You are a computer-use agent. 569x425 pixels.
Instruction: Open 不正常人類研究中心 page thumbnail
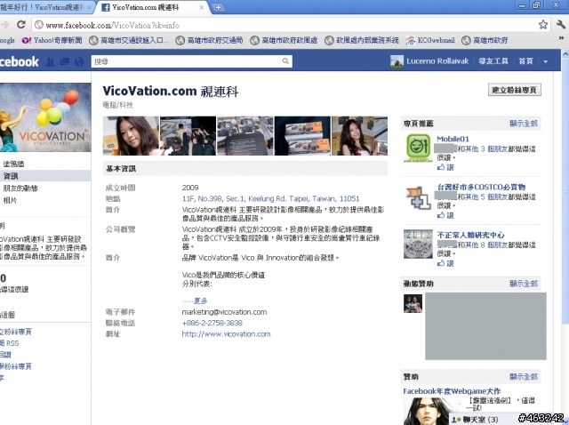pos(418,244)
